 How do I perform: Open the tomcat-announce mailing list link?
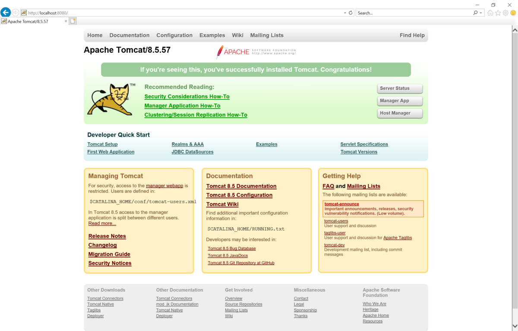342,204
